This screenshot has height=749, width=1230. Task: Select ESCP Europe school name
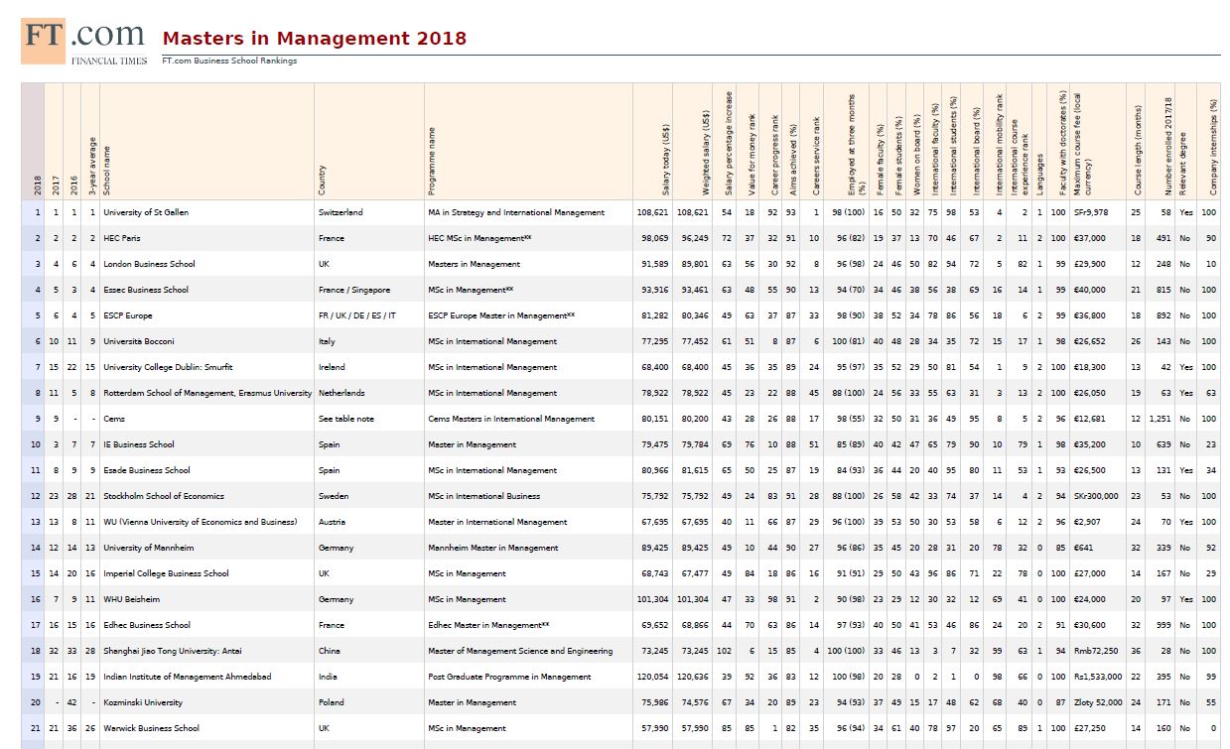coord(128,315)
